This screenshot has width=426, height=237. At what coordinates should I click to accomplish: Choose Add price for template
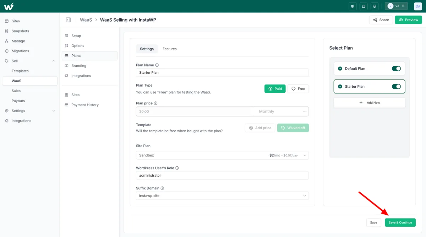260,128
